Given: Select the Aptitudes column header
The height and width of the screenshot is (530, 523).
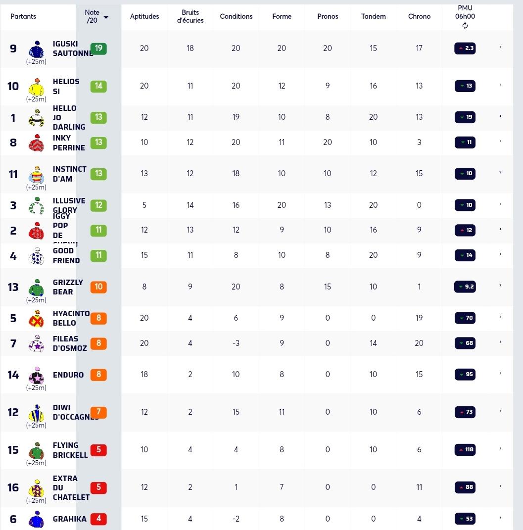Looking at the screenshot, I should [144, 16].
